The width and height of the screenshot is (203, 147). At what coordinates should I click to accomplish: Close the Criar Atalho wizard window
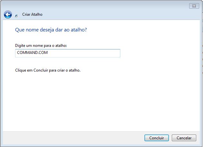[x=194, y=6]
